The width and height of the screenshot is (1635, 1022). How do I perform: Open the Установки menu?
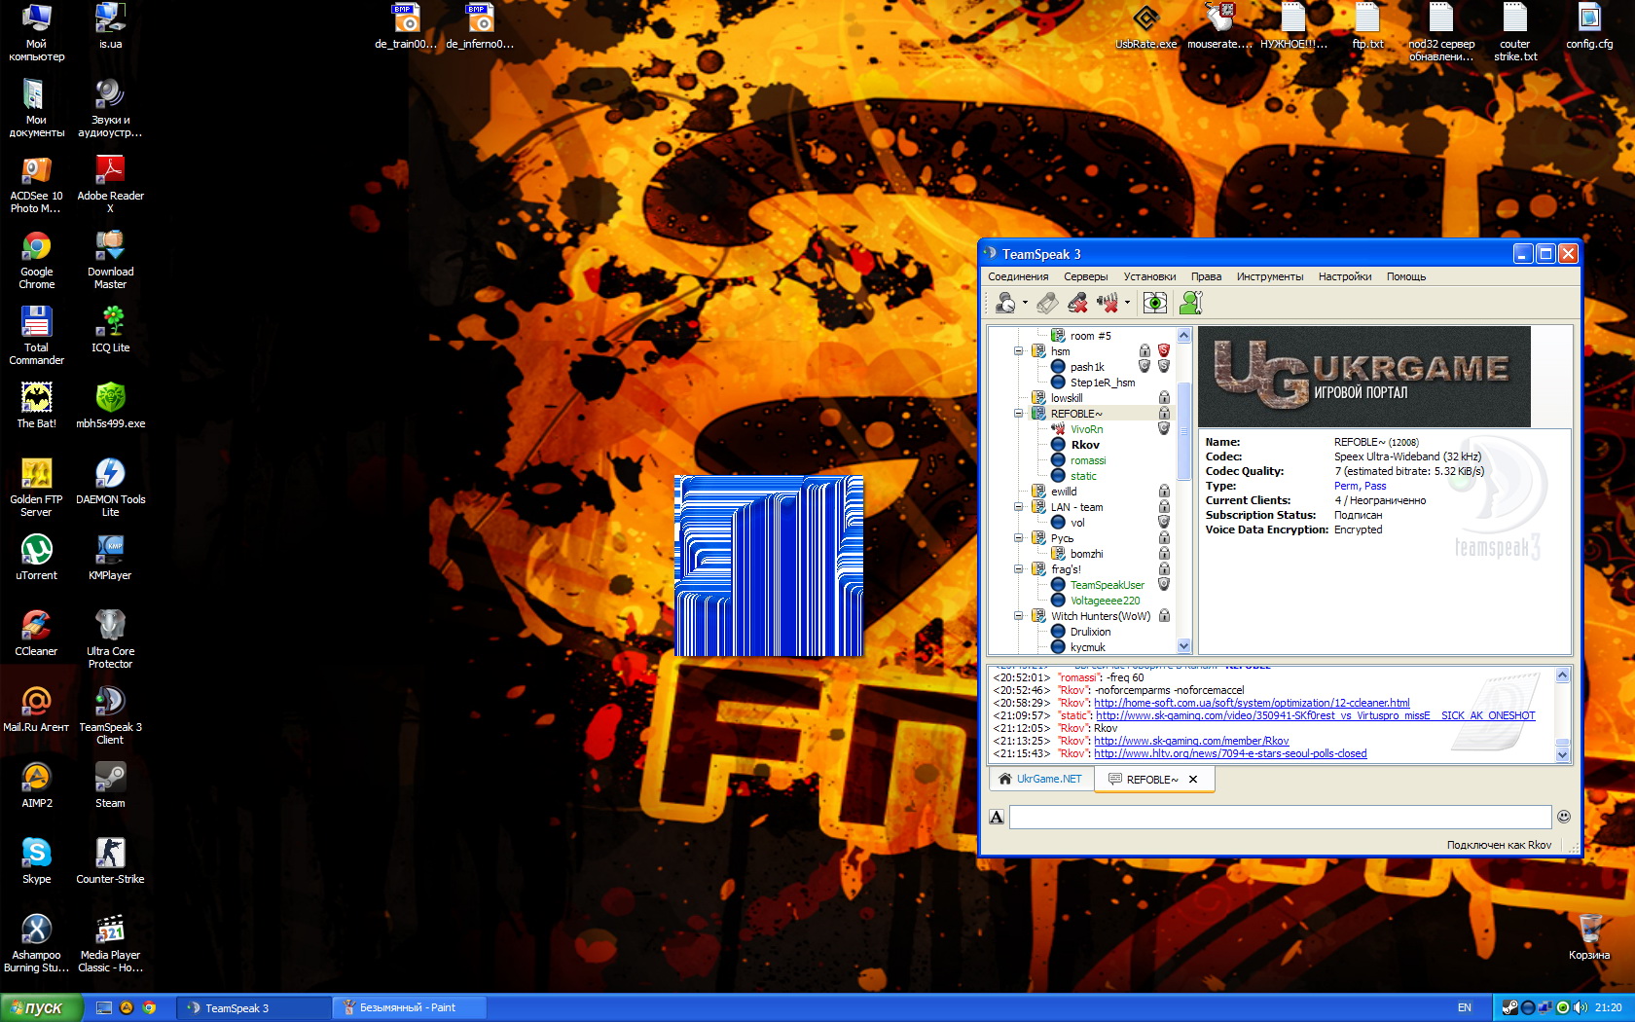[x=1149, y=276]
